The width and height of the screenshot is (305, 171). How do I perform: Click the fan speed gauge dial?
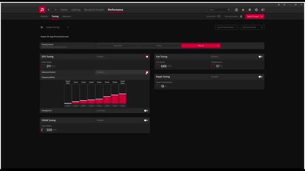click(158, 66)
